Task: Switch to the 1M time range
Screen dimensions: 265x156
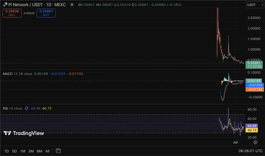Action: click(23, 151)
